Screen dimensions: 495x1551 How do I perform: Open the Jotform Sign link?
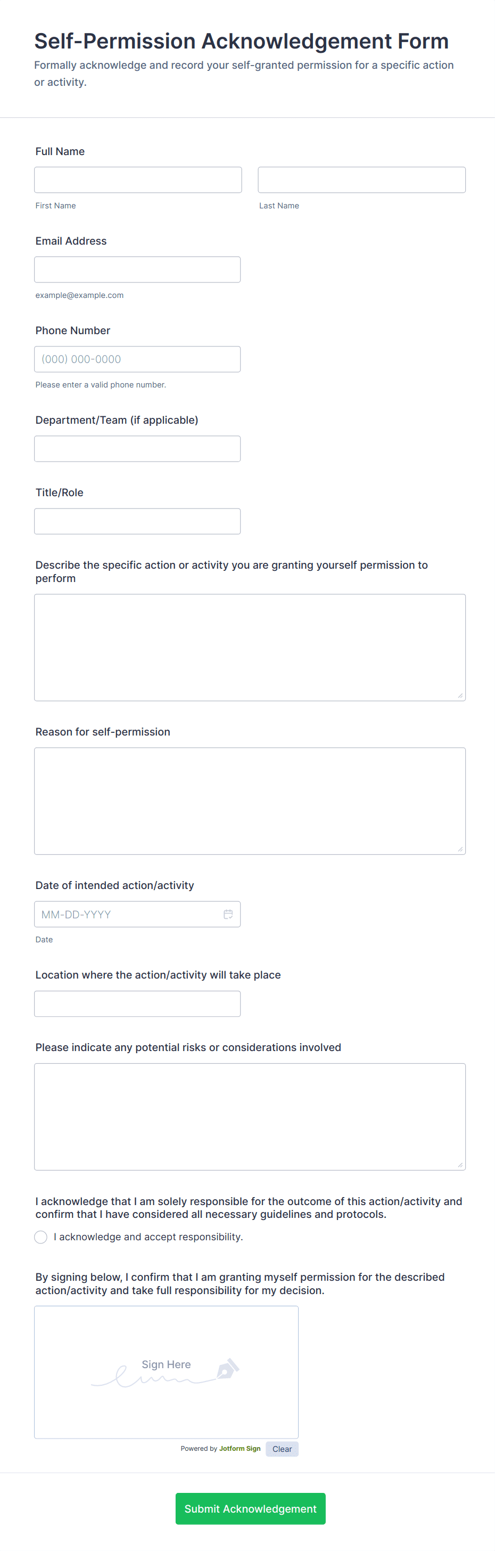point(239,1449)
